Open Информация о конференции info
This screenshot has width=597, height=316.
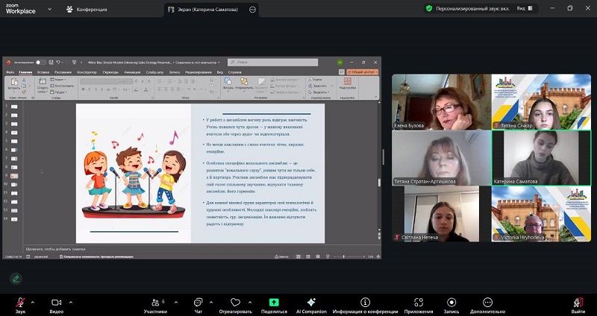(365, 303)
